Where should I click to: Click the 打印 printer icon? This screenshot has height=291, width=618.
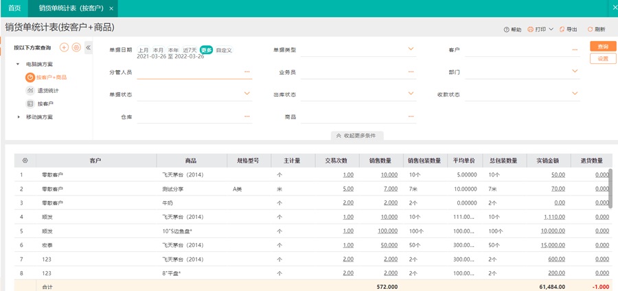pyautogui.click(x=531, y=30)
